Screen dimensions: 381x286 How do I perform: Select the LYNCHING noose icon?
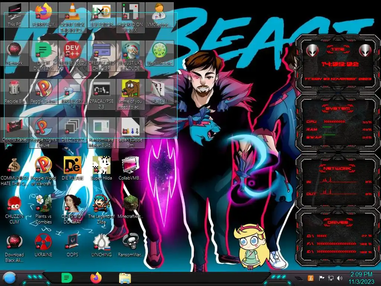[101, 245]
